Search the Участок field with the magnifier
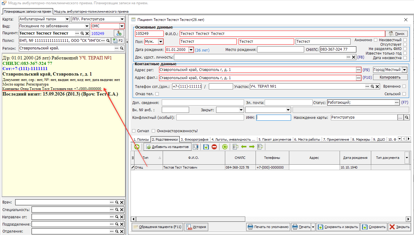Screen dimensions: 414x235 click(372, 86)
